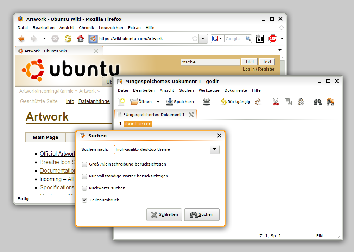Expand the Firefox URL history dropdown
This screenshot has width=354, height=252.
[203, 39]
